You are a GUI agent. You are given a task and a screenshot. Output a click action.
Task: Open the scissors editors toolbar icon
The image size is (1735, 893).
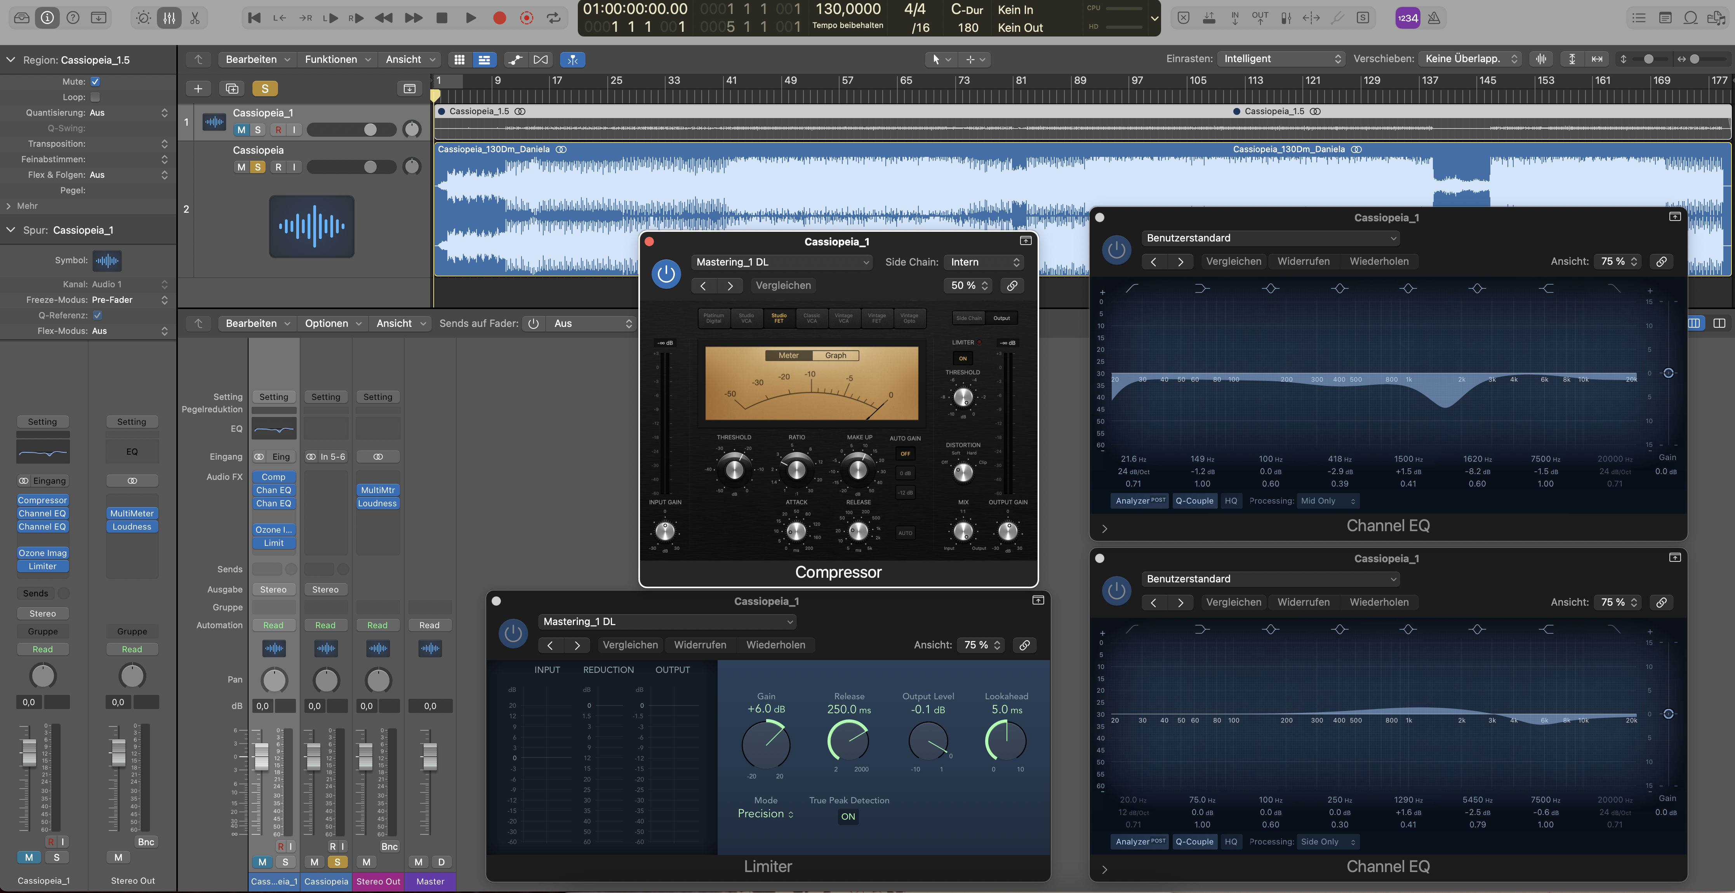195,18
